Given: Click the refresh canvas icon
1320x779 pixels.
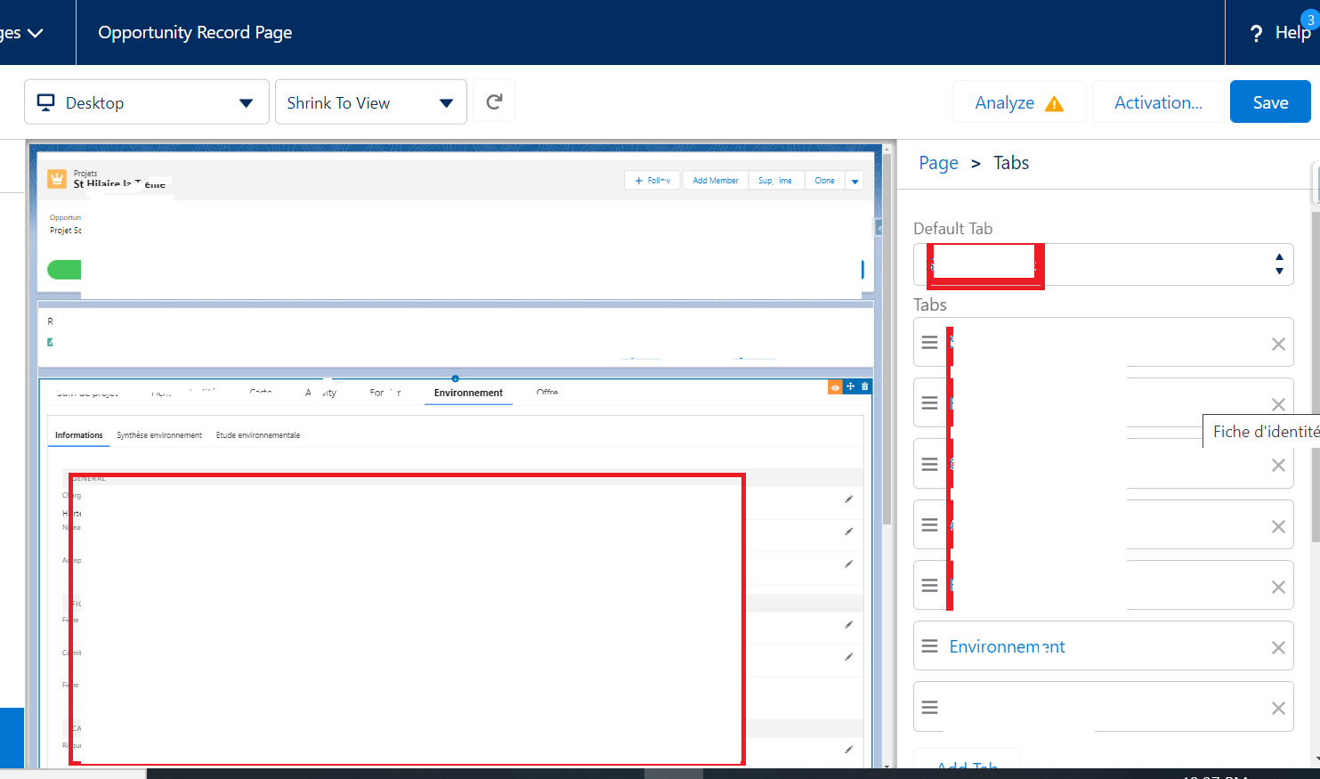Looking at the screenshot, I should [x=494, y=101].
